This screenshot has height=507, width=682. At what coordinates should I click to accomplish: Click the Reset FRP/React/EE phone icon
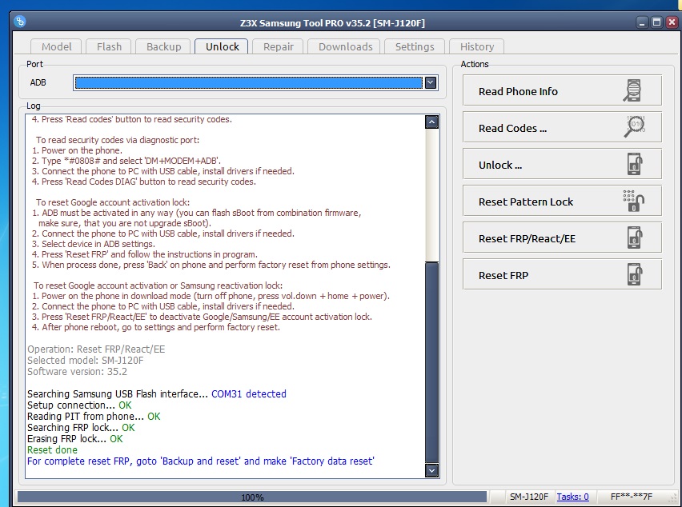click(635, 238)
